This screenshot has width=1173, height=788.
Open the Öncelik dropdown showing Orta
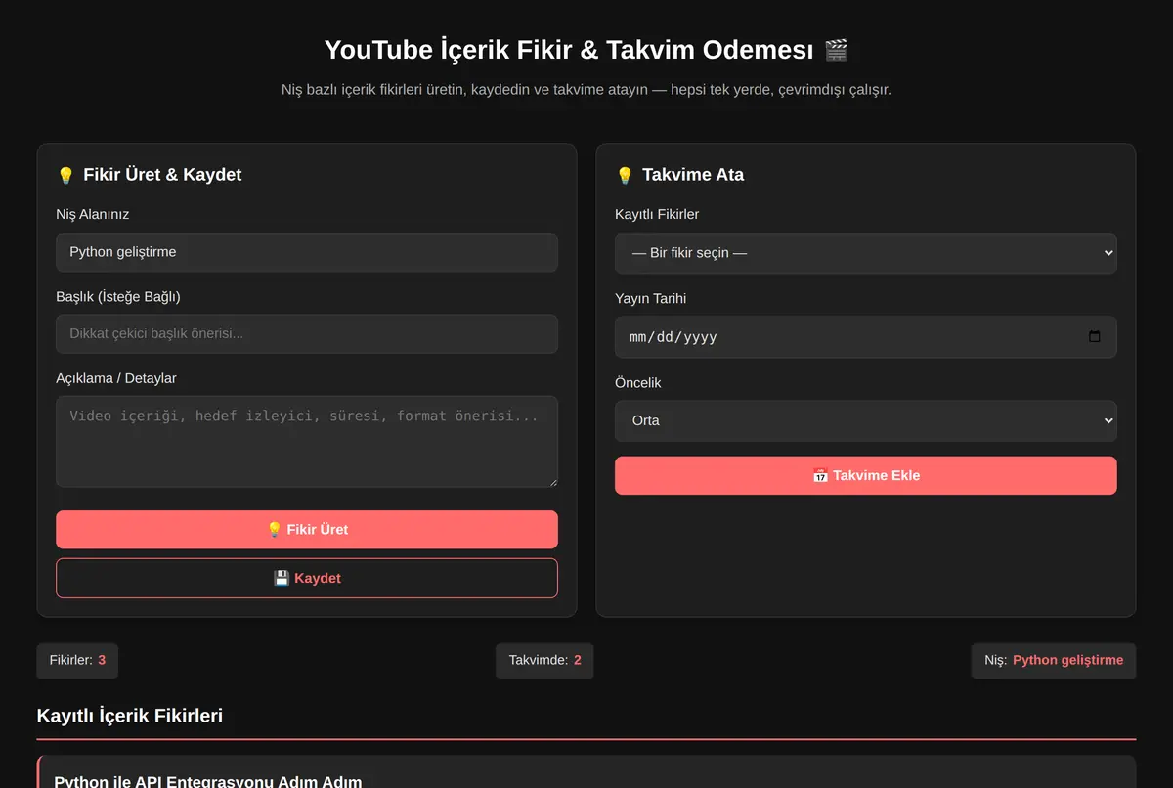click(866, 421)
